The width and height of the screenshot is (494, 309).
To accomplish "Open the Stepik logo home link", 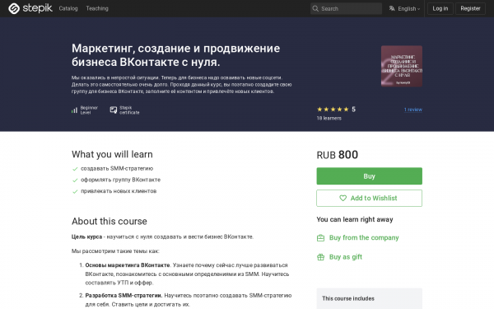I will tap(30, 8).
